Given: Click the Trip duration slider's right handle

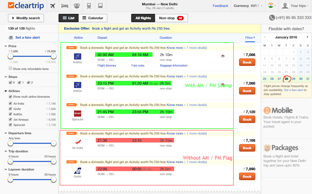Looking at the screenshot, I should 54,161.
